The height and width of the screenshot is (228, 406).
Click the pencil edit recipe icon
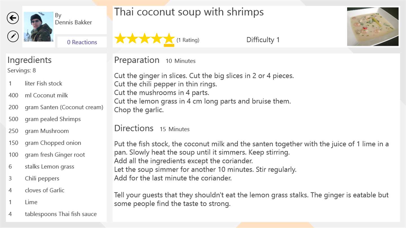click(x=13, y=36)
